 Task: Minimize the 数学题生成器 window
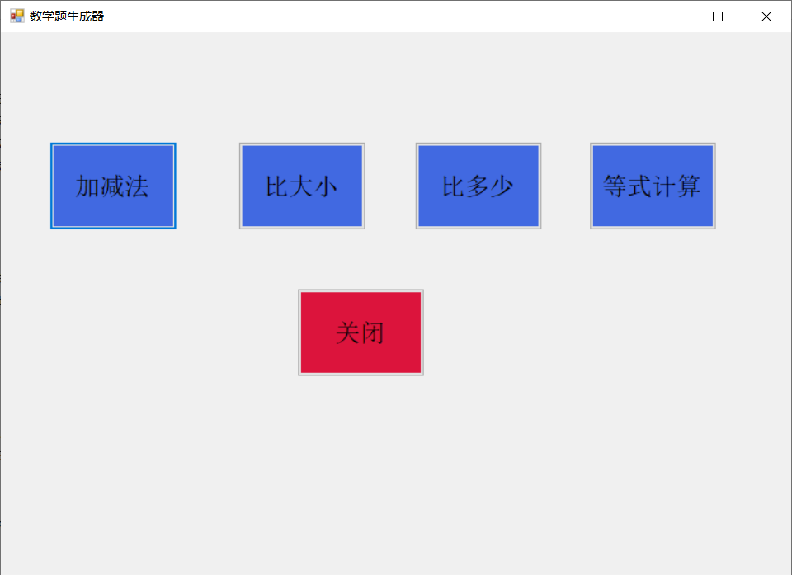[x=669, y=16]
